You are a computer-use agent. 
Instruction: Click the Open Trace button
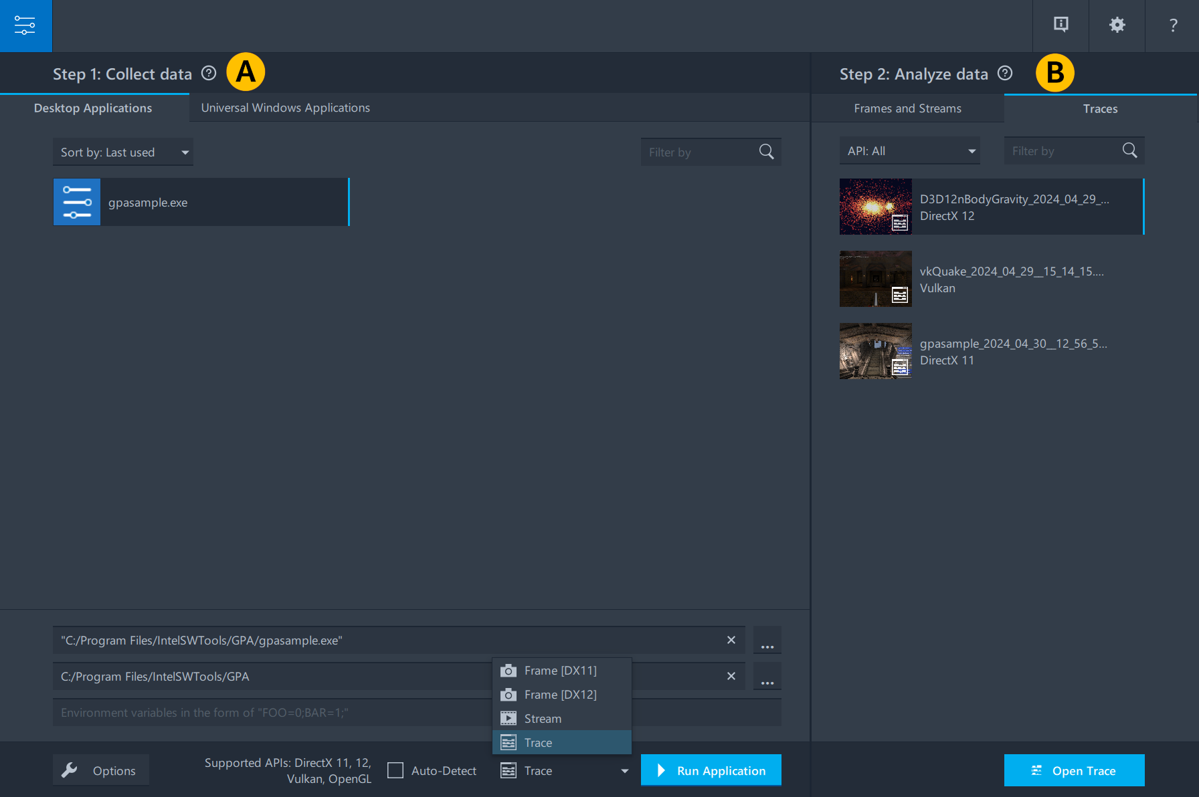pos(1074,770)
